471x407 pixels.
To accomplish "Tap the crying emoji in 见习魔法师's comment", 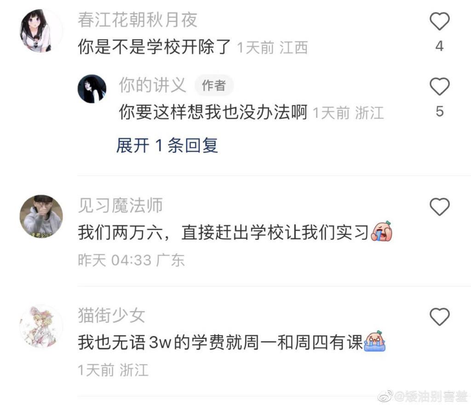I will pos(381,231).
